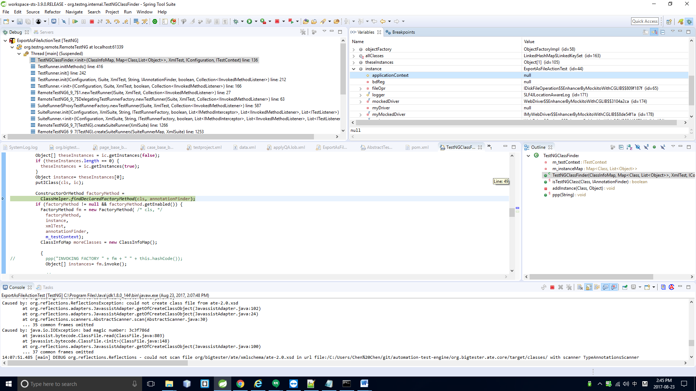Click the Sort alphabetically icon in Outline
The width and height of the screenshot is (696, 391).
[x=629, y=147]
